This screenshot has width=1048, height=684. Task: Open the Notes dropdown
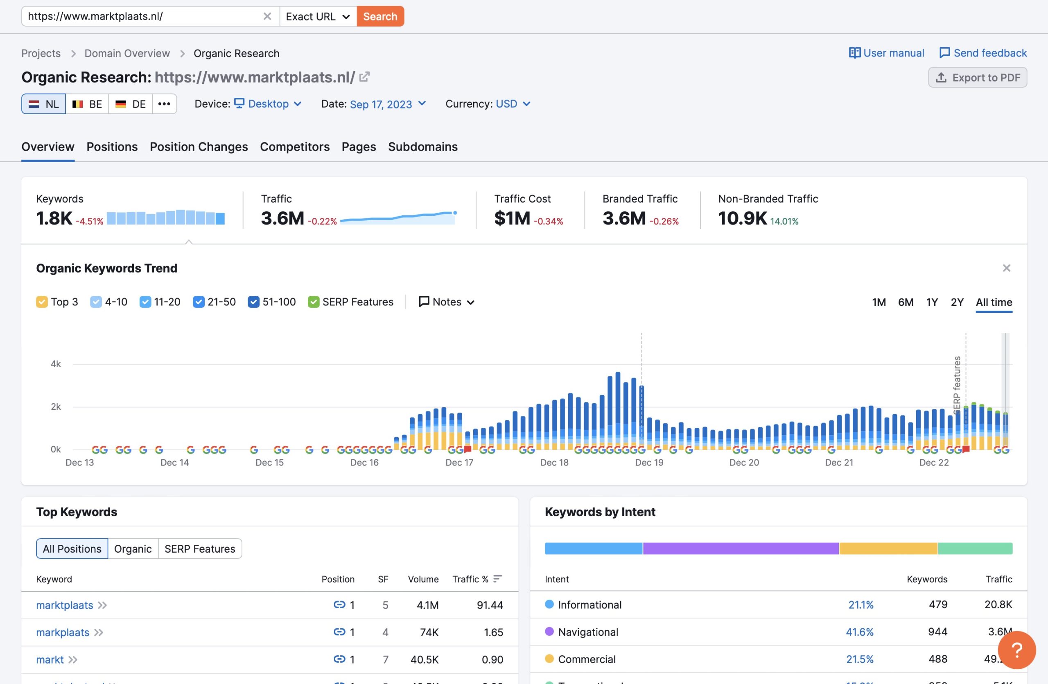tap(447, 302)
